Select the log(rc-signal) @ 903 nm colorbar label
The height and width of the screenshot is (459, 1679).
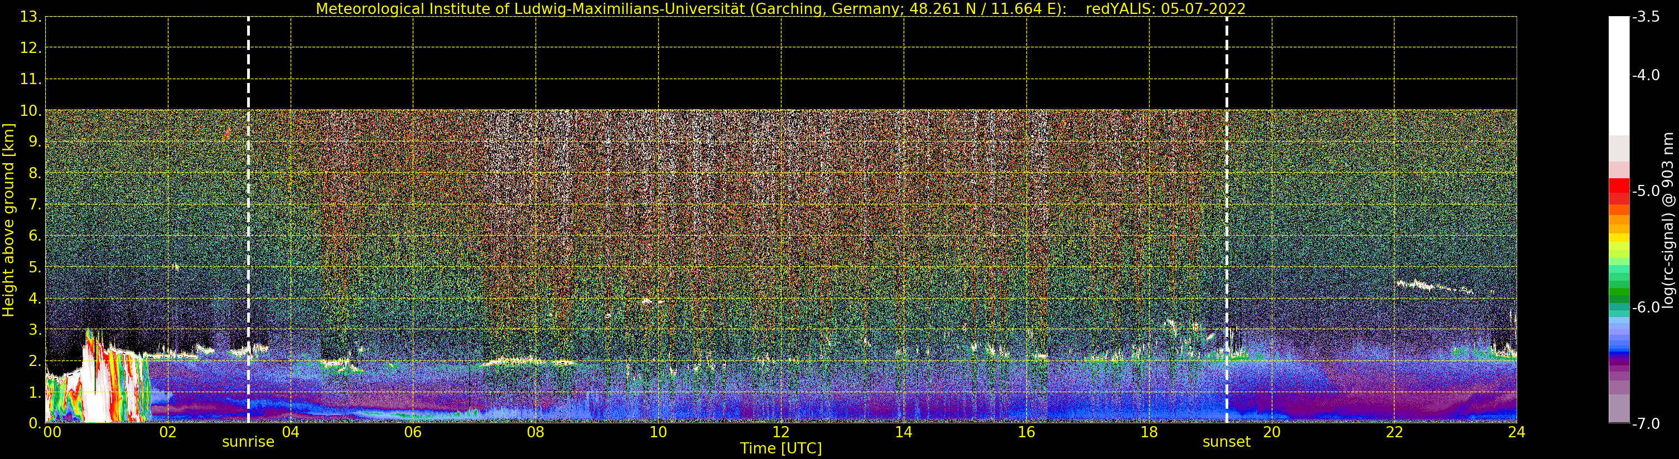click(x=1668, y=220)
